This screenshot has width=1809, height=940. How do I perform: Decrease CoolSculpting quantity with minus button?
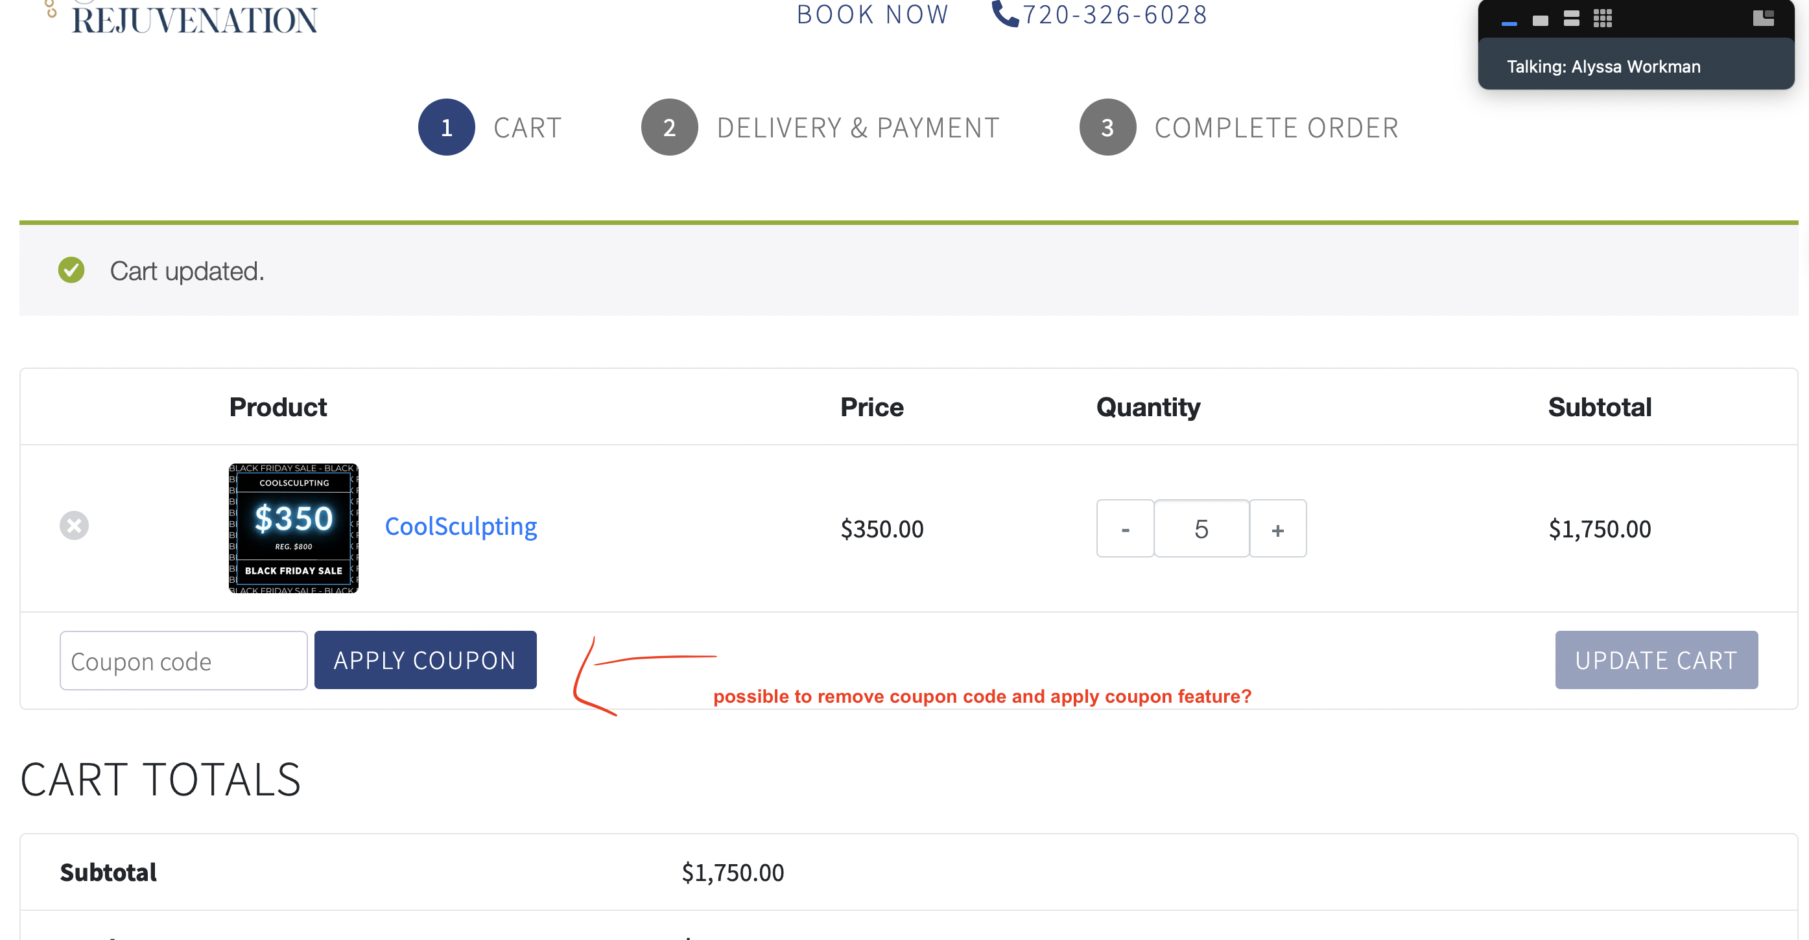click(1125, 528)
